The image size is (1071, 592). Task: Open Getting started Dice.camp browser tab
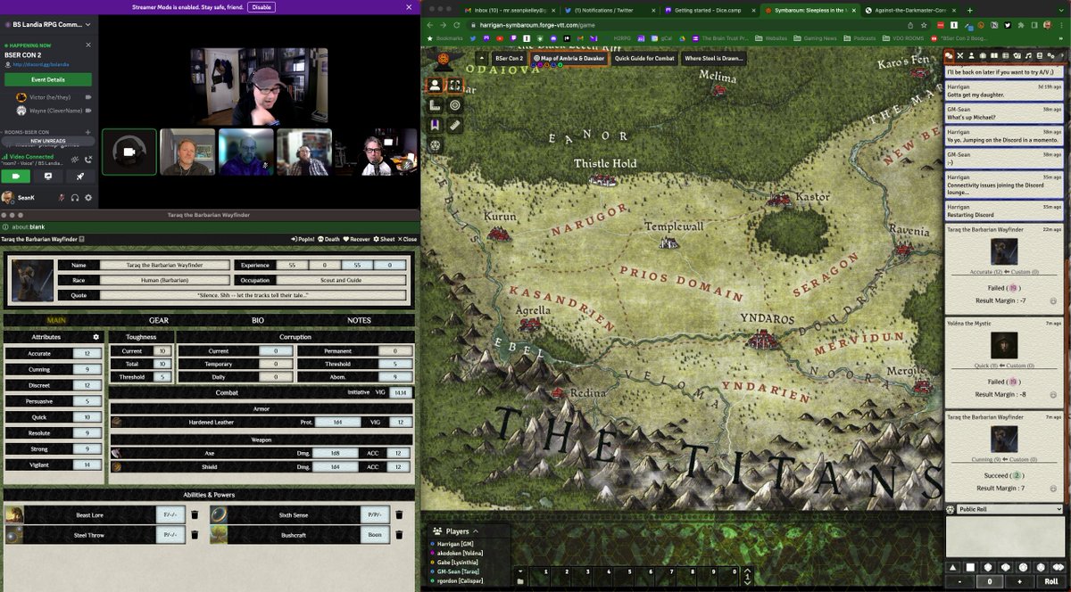click(x=710, y=9)
